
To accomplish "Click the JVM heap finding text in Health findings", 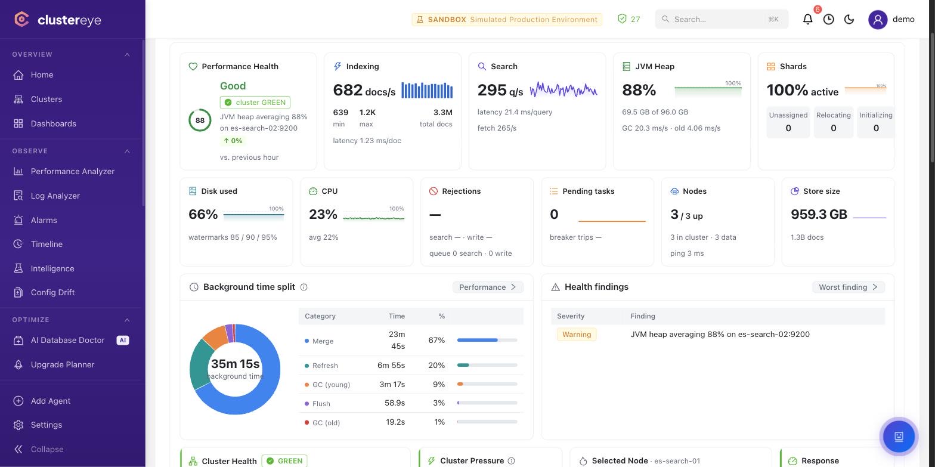I will pos(720,334).
